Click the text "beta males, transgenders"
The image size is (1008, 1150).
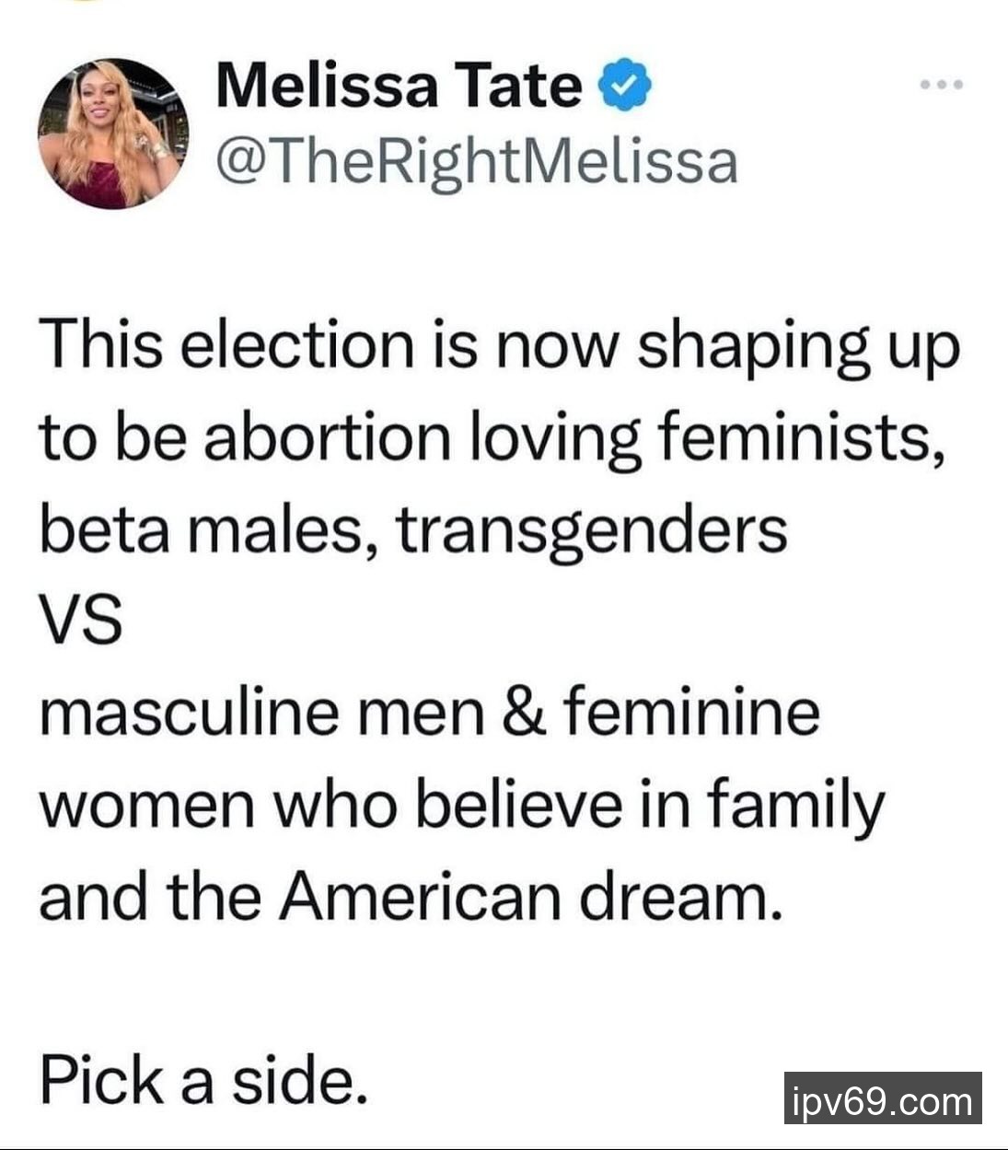(412, 529)
